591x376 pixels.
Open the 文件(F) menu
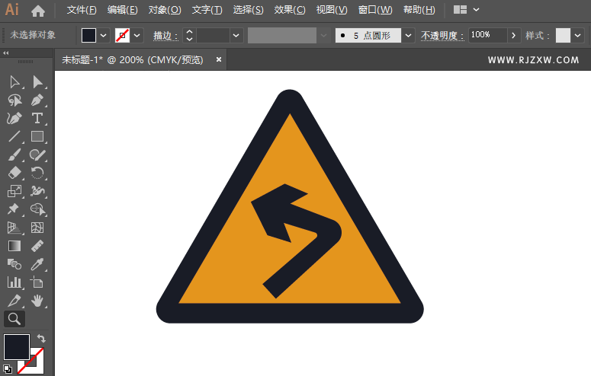[x=82, y=10]
